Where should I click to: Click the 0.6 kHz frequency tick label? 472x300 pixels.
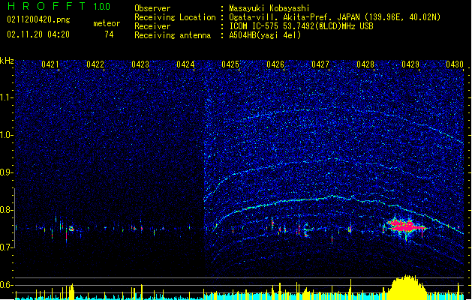pos(7,285)
